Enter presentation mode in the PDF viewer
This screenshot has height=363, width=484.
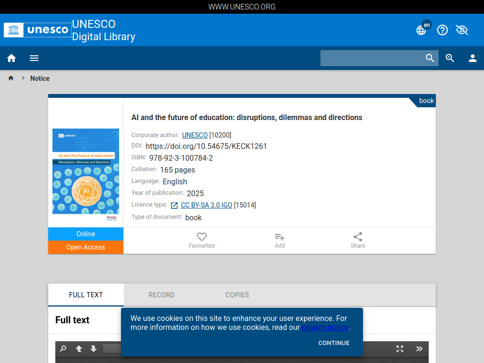point(399,348)
